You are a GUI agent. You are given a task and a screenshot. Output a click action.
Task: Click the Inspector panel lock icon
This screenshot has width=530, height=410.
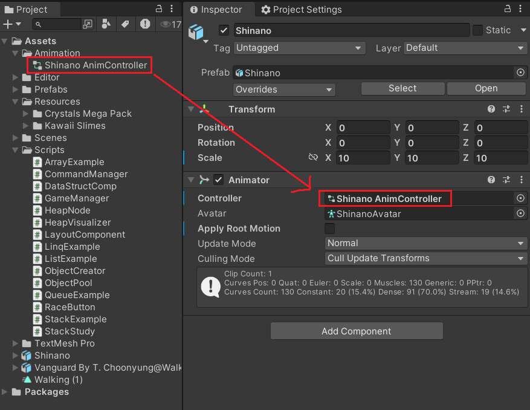508,8
